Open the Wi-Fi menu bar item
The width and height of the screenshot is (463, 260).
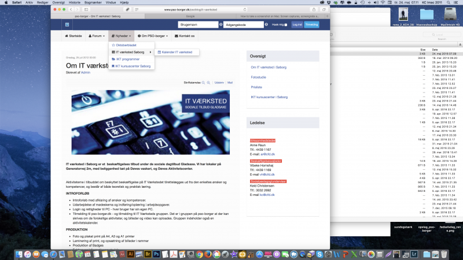click(383, 2)
